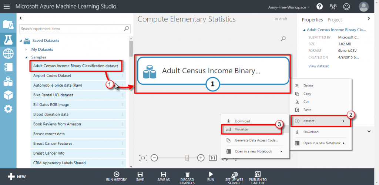Click the dataset list scrollbar

pyautogui.click(x=131, y=48)
